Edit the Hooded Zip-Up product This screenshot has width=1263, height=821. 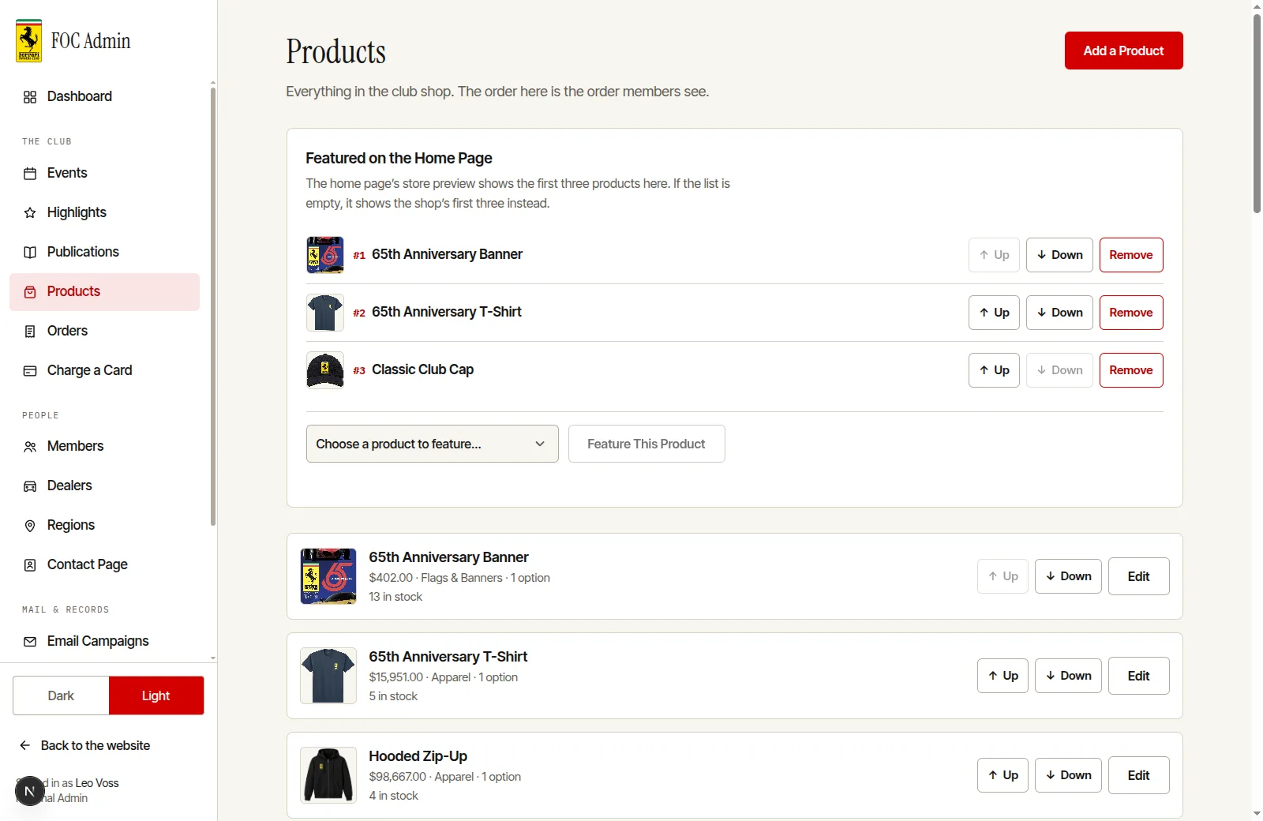[1138, 775]
